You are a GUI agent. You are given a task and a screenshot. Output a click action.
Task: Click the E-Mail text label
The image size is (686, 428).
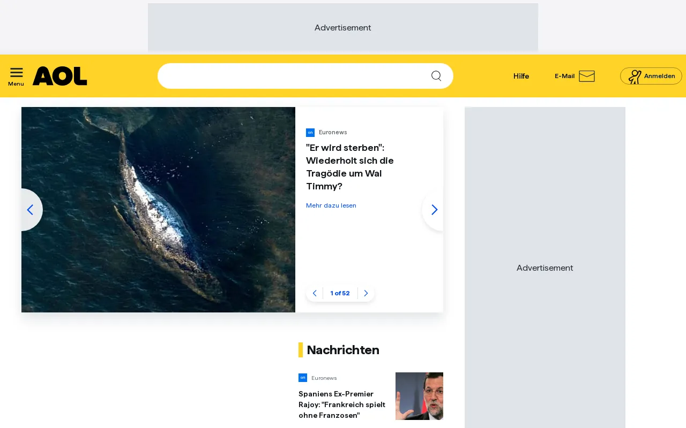(564, 76)
